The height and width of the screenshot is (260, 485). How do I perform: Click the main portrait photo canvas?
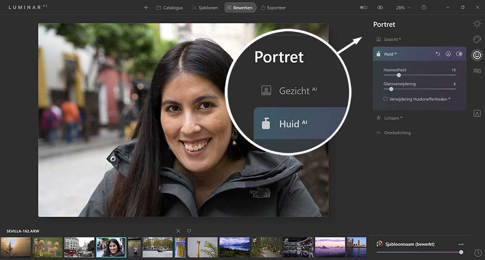tap(183, 120)
